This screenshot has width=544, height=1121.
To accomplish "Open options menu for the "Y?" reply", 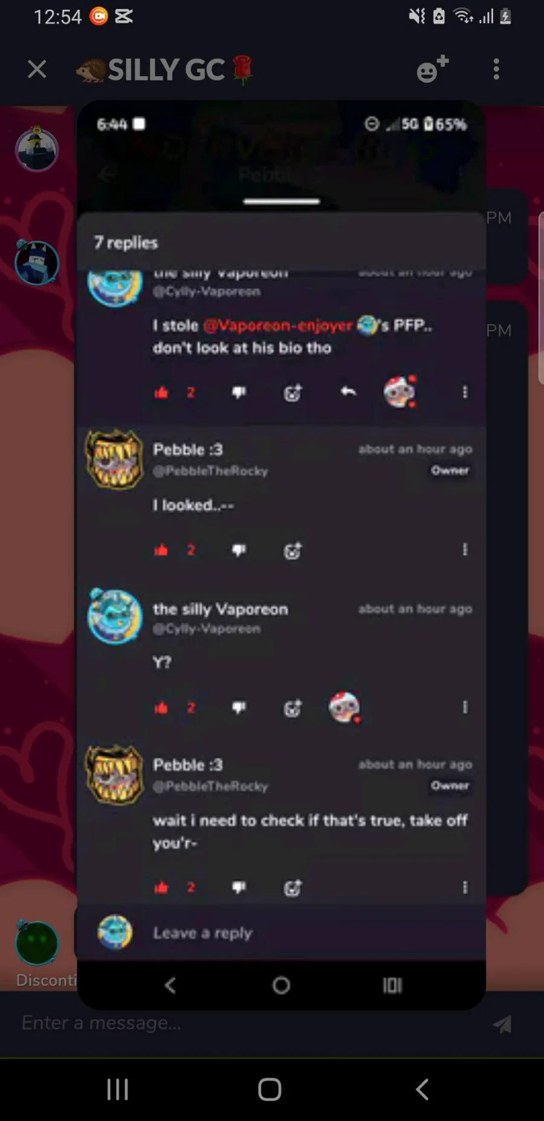I will (465, 707).
